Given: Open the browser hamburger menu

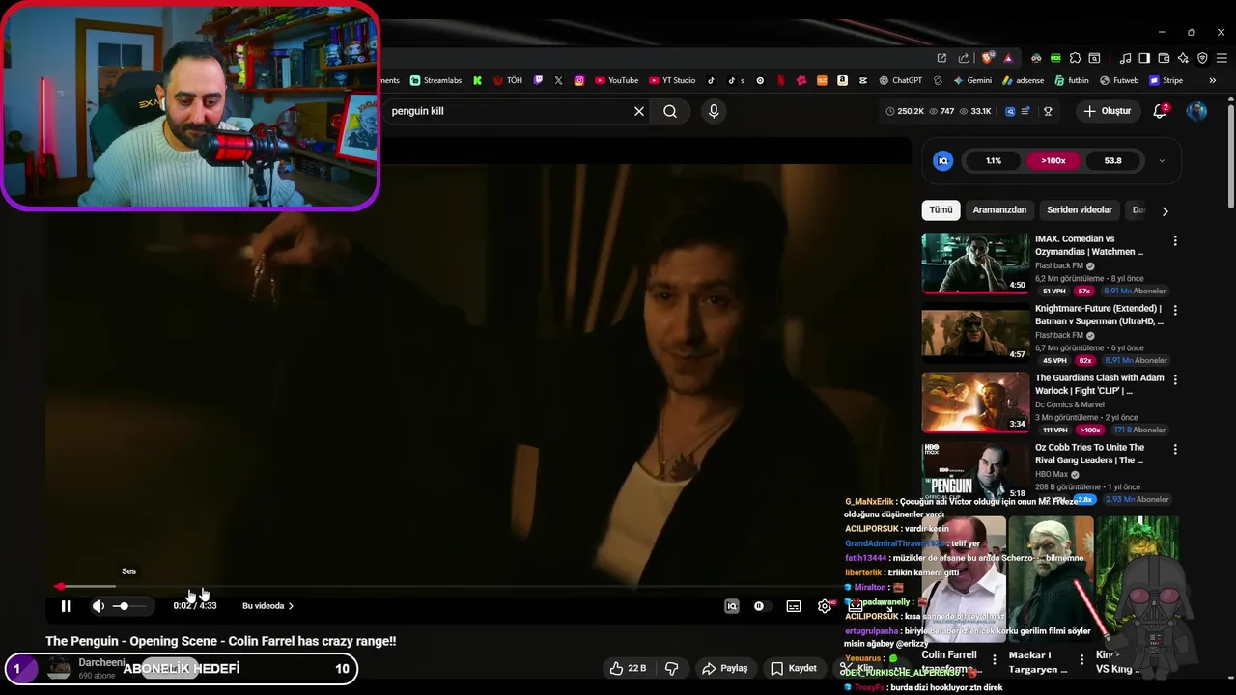Looking at the screenshot, I should tap(1222, 58).
